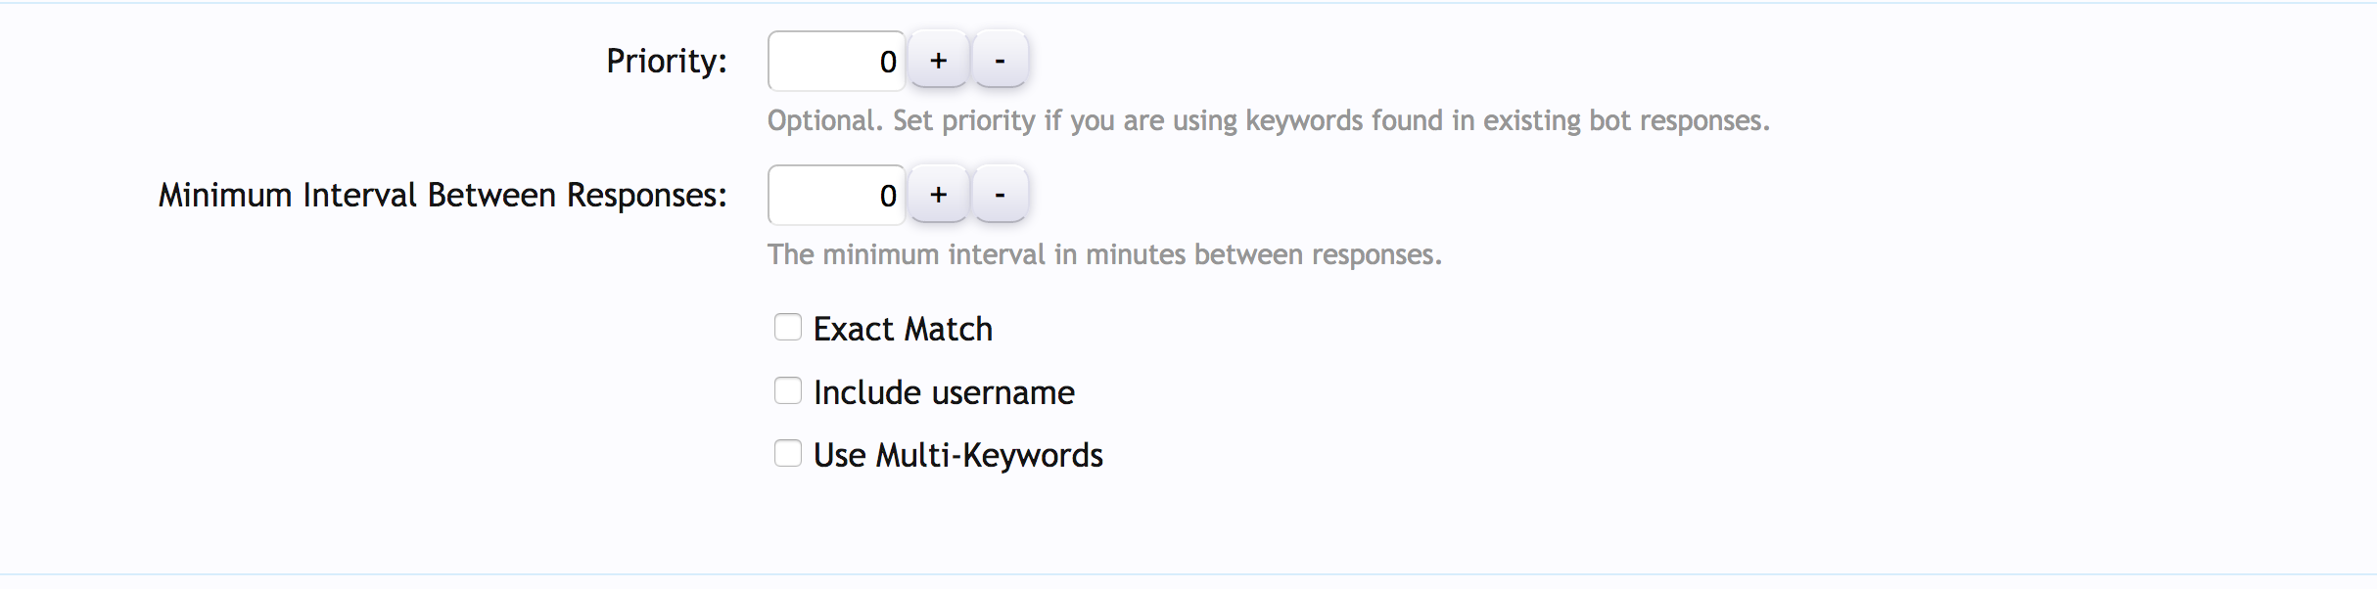Image resolution: width=2377 pixels, height=589 pixels.
Task: Click the 'minimum interval in minutes' hint
Action: pos(1103,254)
